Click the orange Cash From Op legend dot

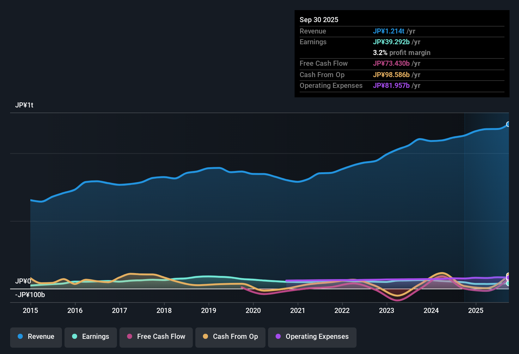(x=205, y=337)
